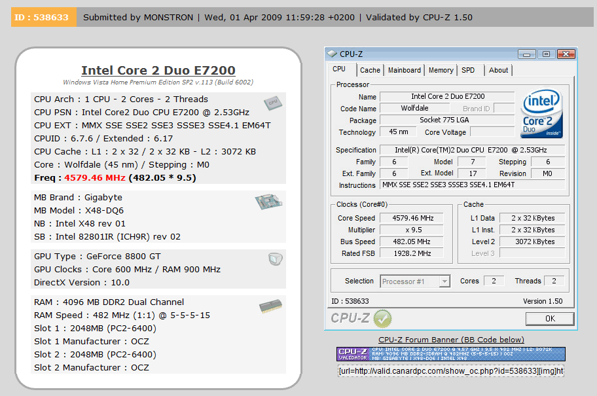This screenshot has width=597, height=396.
Task: Click the Threads value box
Action: coord(554,281)
